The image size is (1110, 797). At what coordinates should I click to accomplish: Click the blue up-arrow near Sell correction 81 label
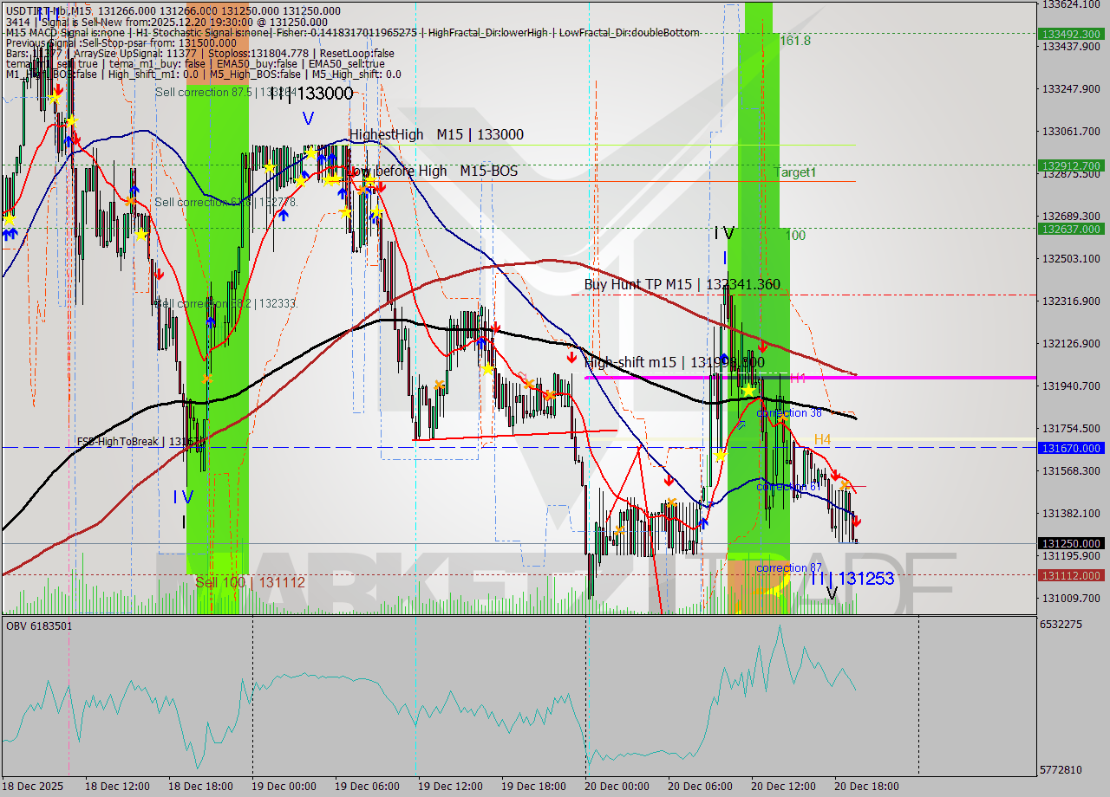pos(284,215)
